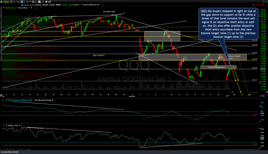Image resolution: width=268 pixels, height=154 pixels.
Task: Open Exp Moving Average 9 dropdown
Action: tap(54, 100)
